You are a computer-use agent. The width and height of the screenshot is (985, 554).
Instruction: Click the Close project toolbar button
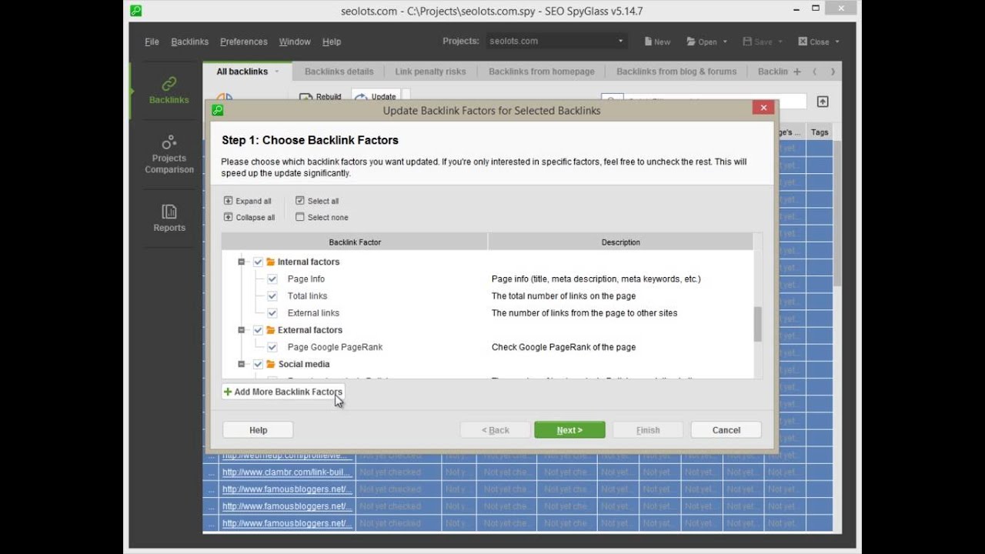click(813, 42)
